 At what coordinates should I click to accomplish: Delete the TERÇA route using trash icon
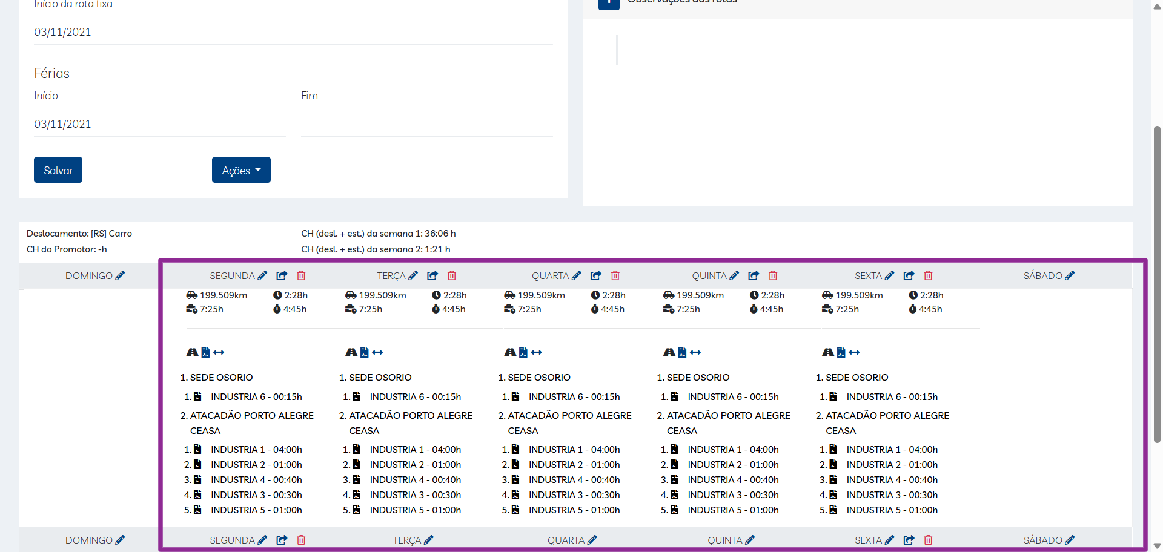452,276
